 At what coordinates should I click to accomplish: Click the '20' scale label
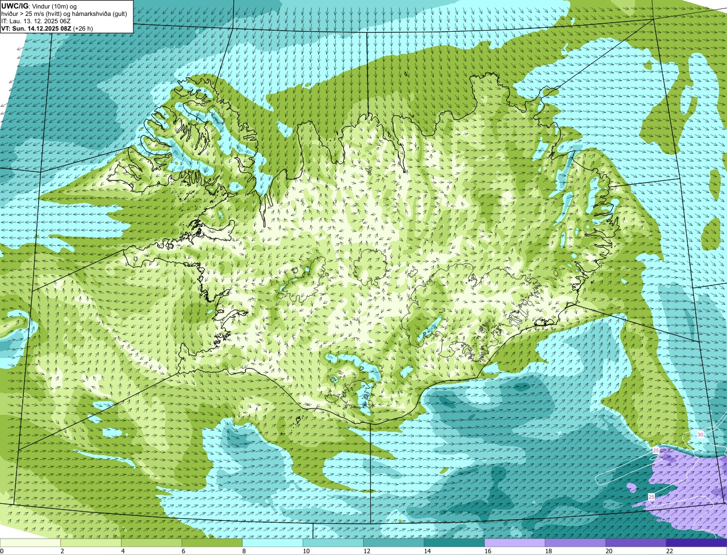point(609,551)
